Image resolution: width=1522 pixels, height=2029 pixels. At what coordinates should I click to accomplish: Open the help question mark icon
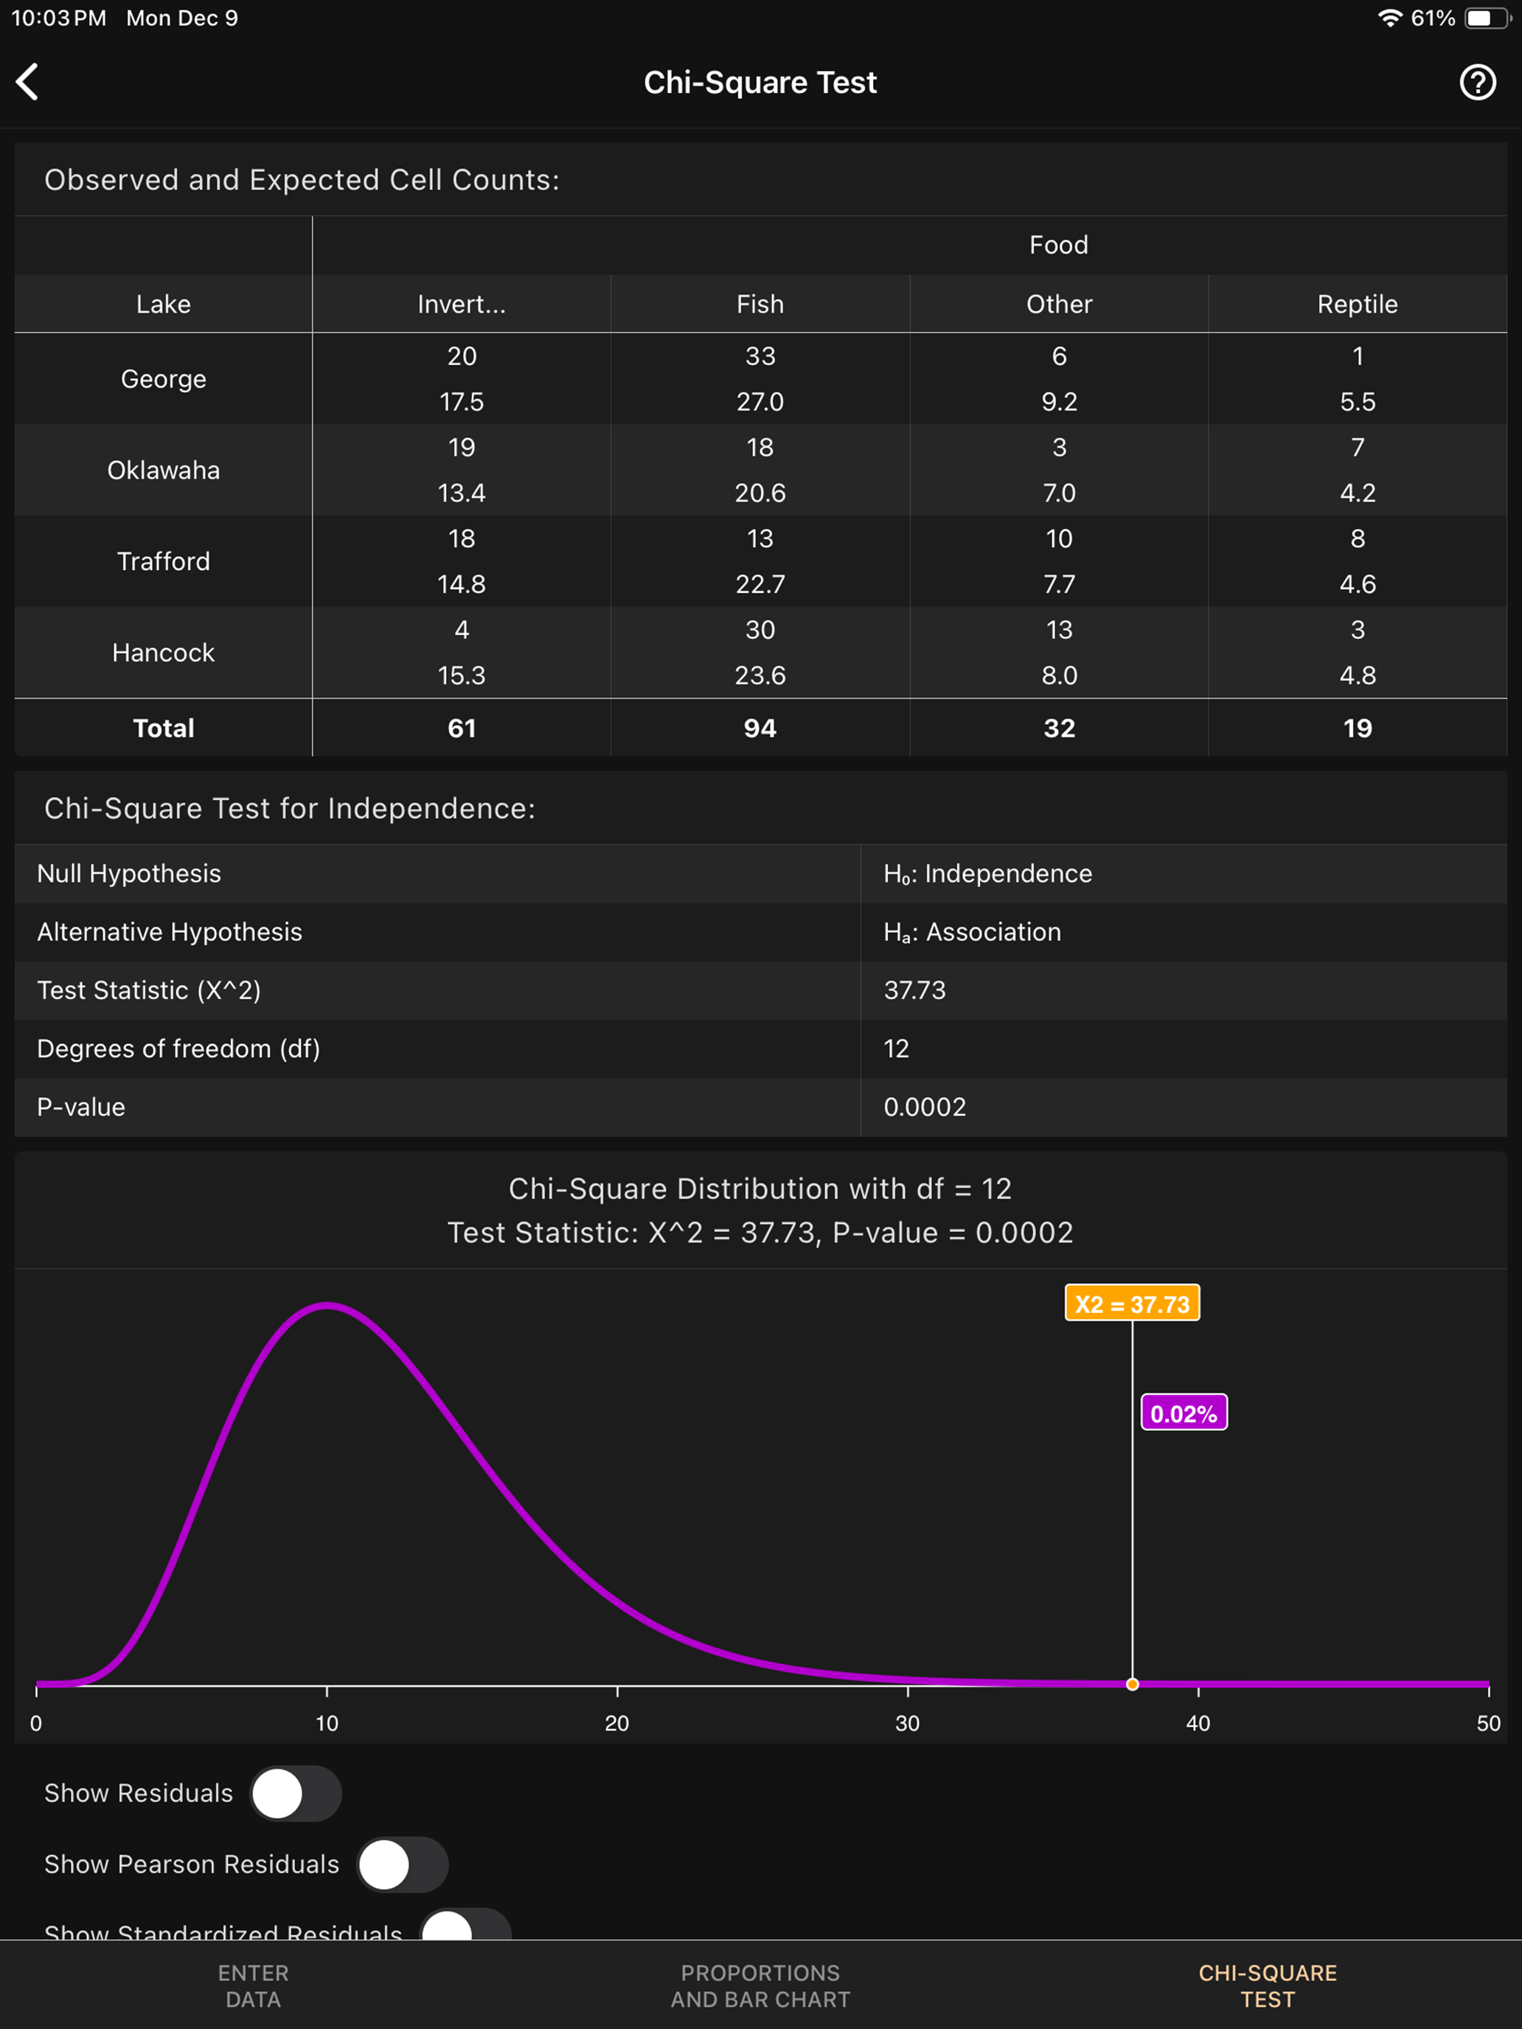1477,83
